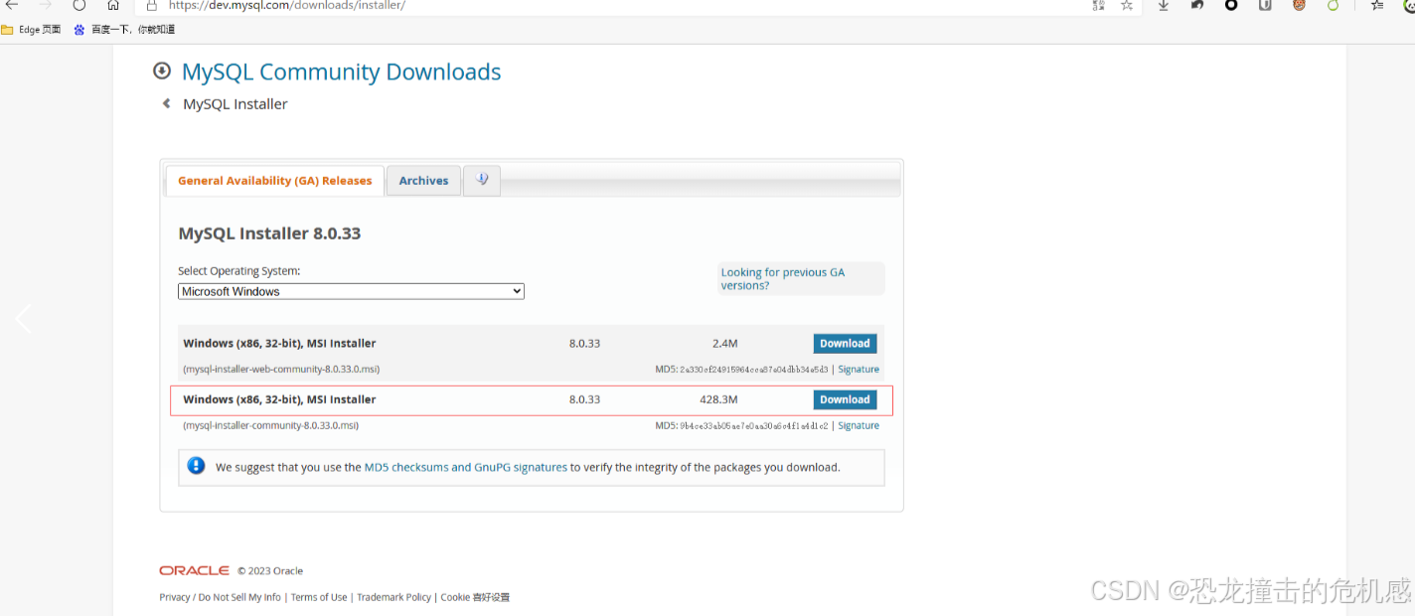Image resolution: width=1415 pixels, height=616 pixels.
Task: Click the green circle extension icon
Action: point(1334,5)
